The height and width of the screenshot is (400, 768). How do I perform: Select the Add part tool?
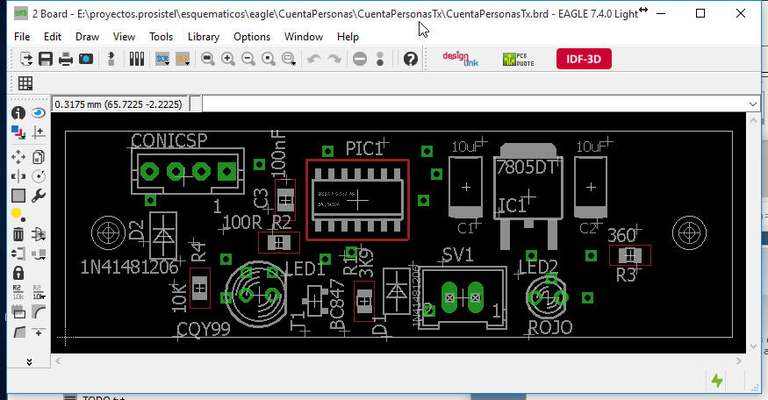click(x=39, y=234)
